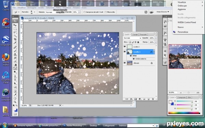The height and width of the screenshot is (128, 205).
Task: Open the Filtro menu
Action: tap(58, 8)
